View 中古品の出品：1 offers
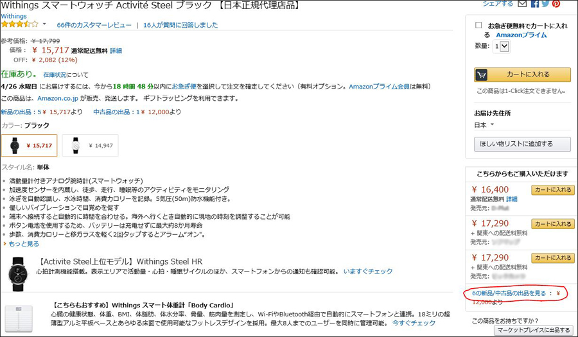Screen dimensions: 578x337 [116, 112]
